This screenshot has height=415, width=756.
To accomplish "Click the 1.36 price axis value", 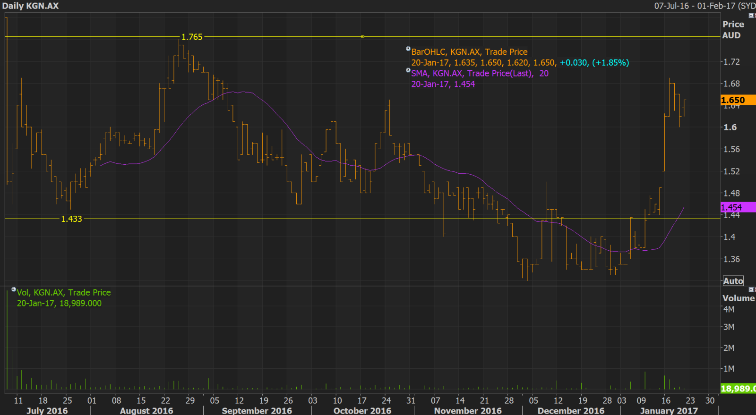I will (732, 259).
